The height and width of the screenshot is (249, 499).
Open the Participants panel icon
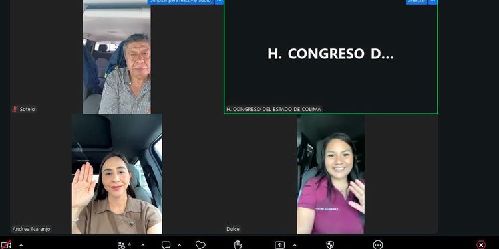click(121, 245)
